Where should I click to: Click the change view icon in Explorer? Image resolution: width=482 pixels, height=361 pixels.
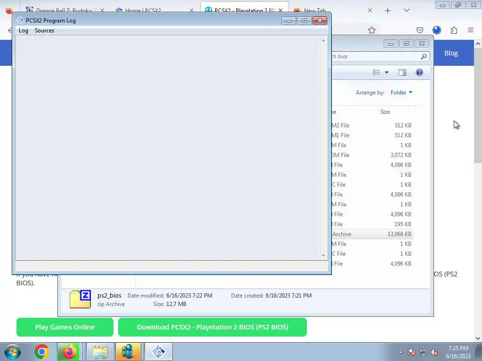click(x=376, y=72)
